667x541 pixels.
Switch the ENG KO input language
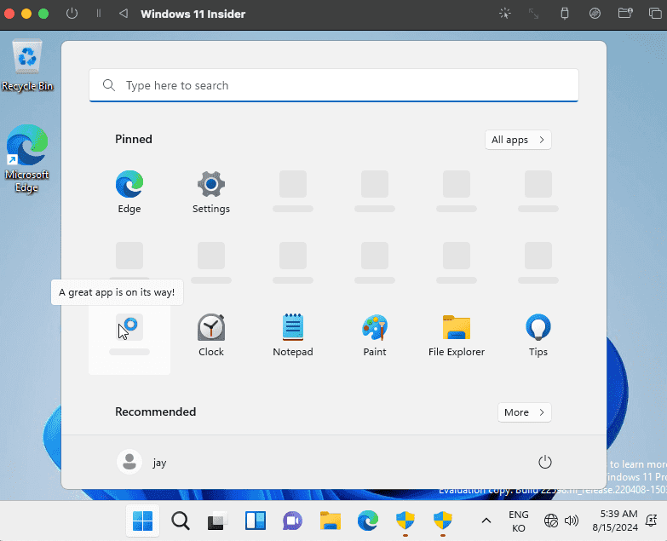(x=518, y=521)
